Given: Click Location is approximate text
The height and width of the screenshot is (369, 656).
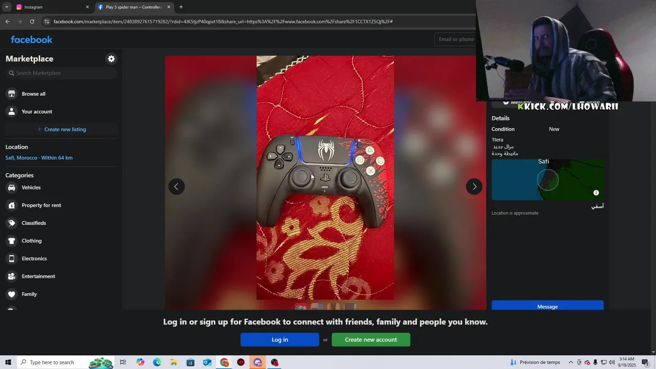Looking at the screenshot, I should (x=515, y=213).
